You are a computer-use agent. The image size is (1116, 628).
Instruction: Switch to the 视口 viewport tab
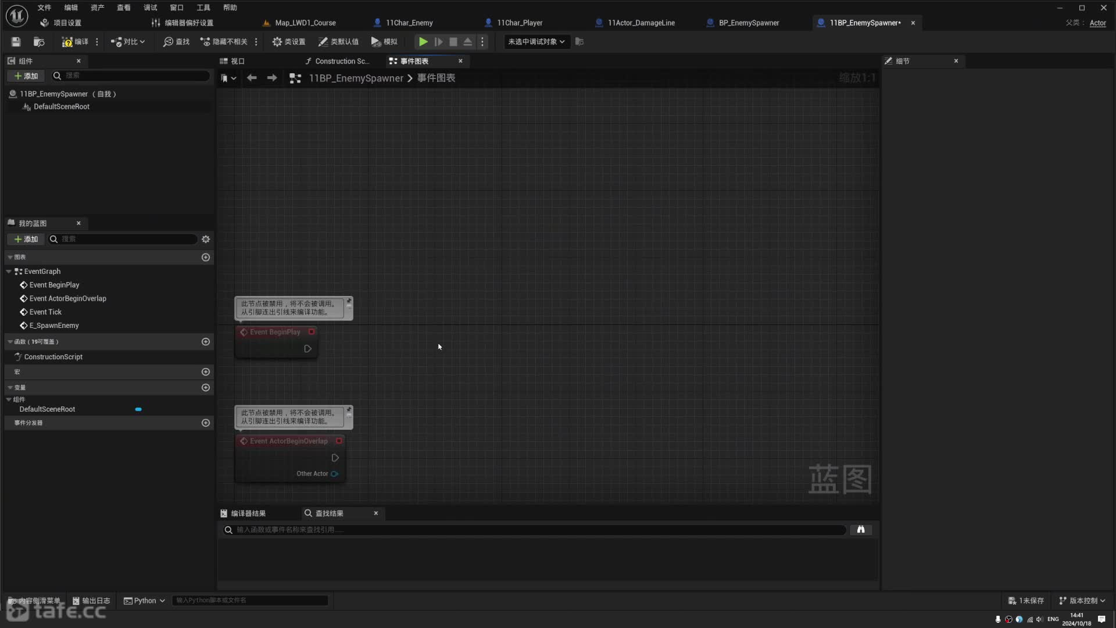point(232,61)
